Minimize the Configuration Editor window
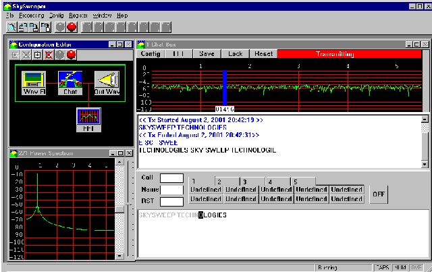The image size is (432, 272). point(112,45)
